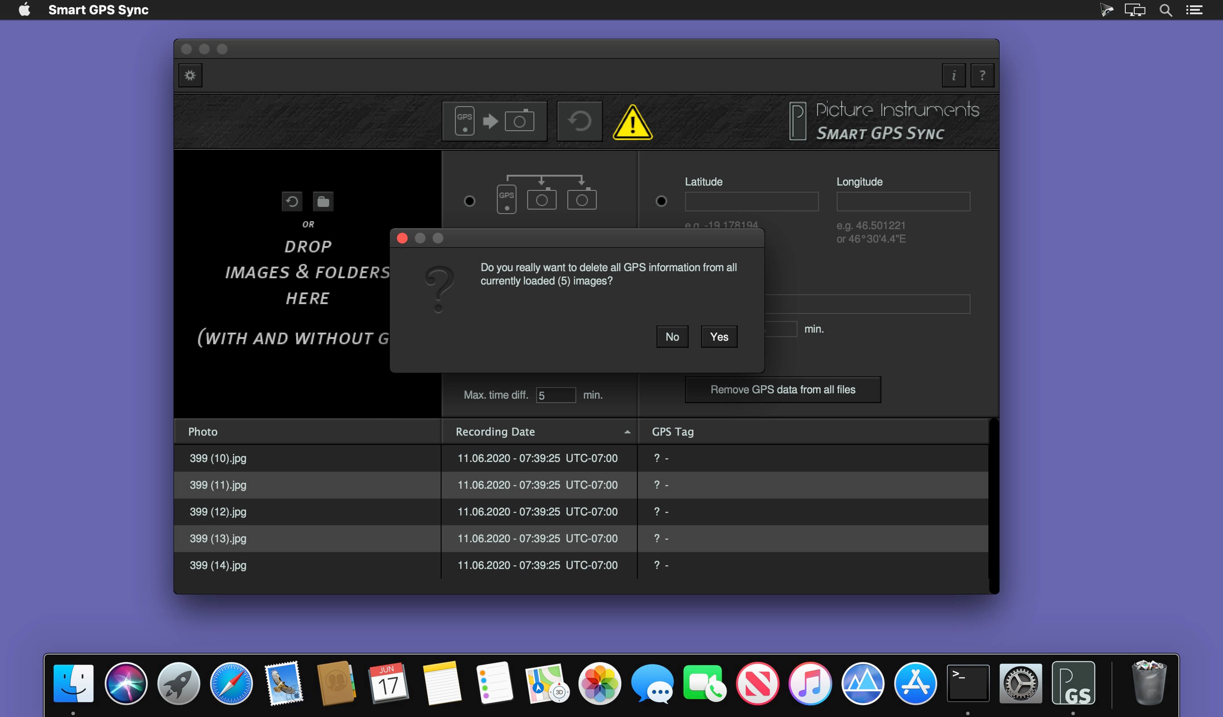Click the large undo arrow button
This screenshot has height=717, width=1223.
(579, 121)
